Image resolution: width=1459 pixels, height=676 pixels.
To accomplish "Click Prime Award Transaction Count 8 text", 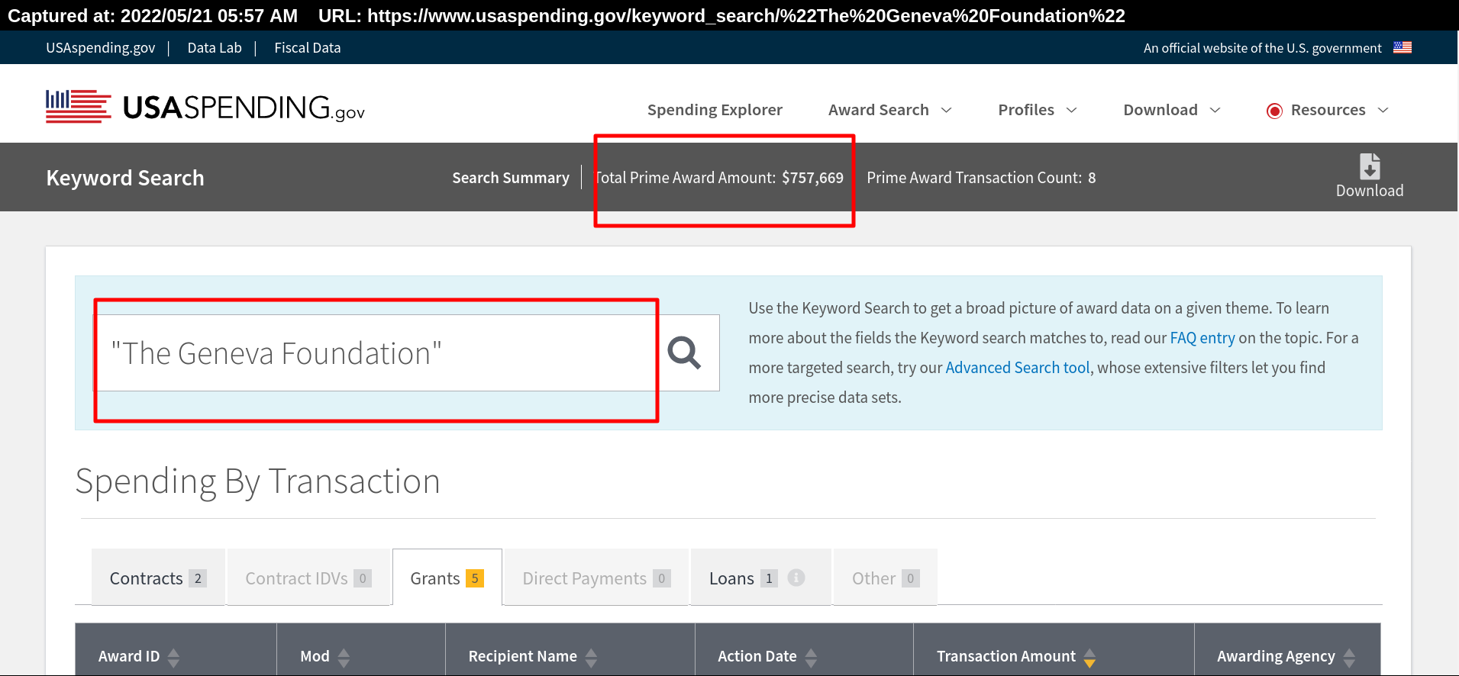I will tap(981, 178).
